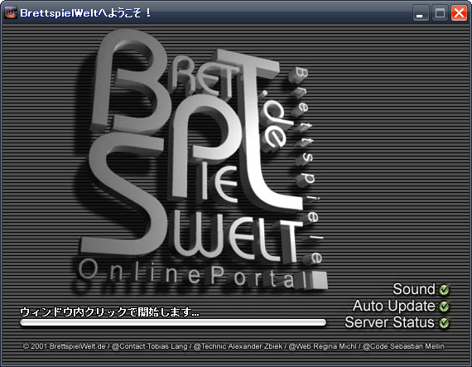Click the "Online Portal" logo text
The width and height of the screenshot is (472, 367).
coord(194,274)
